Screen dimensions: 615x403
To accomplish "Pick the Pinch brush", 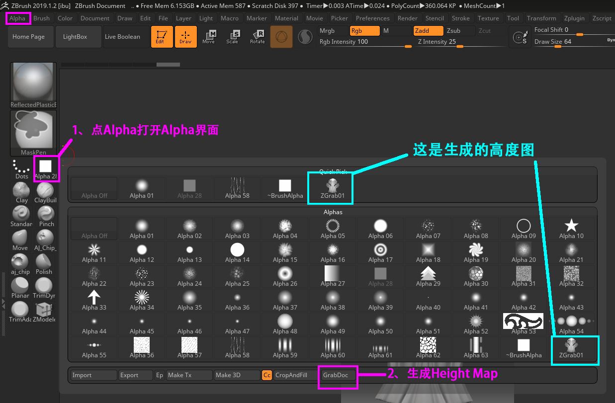I will [46, 217].
